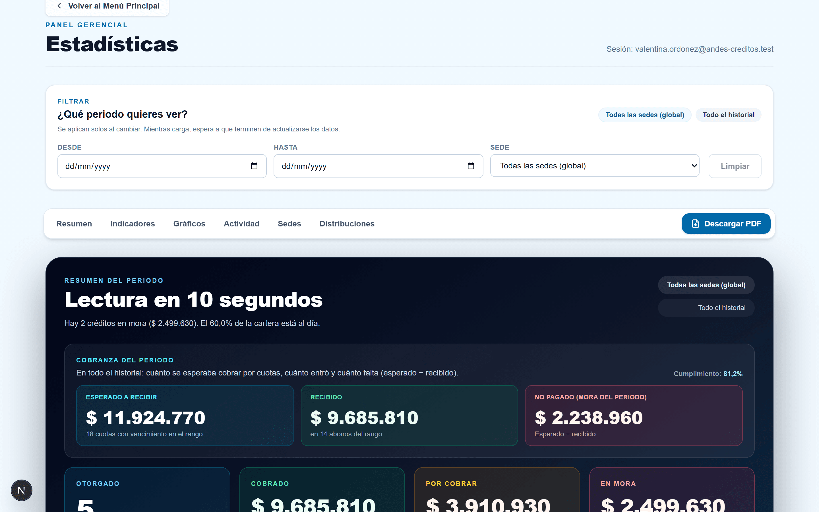Open the DESDE date calendar icon
The height and width of the screenshot is (512, 819).
click(254, 166)
